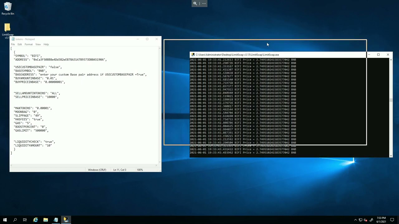
Task: Open Notepad View menu
Action: pos(38,44)
